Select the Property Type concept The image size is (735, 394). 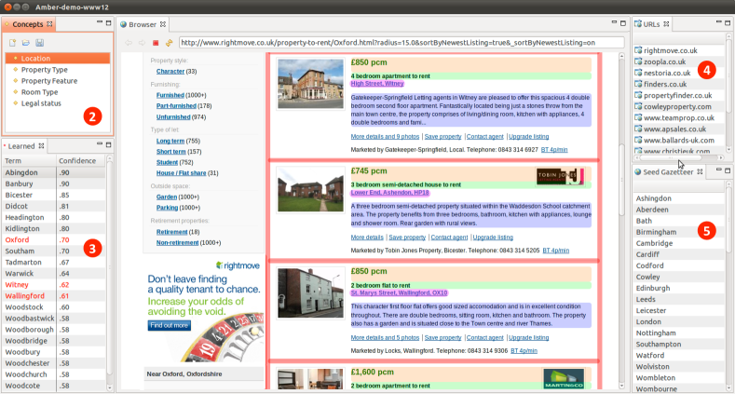pos(44,70)
